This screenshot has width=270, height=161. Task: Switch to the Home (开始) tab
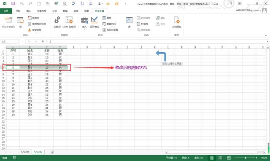[x=18, y=11]
